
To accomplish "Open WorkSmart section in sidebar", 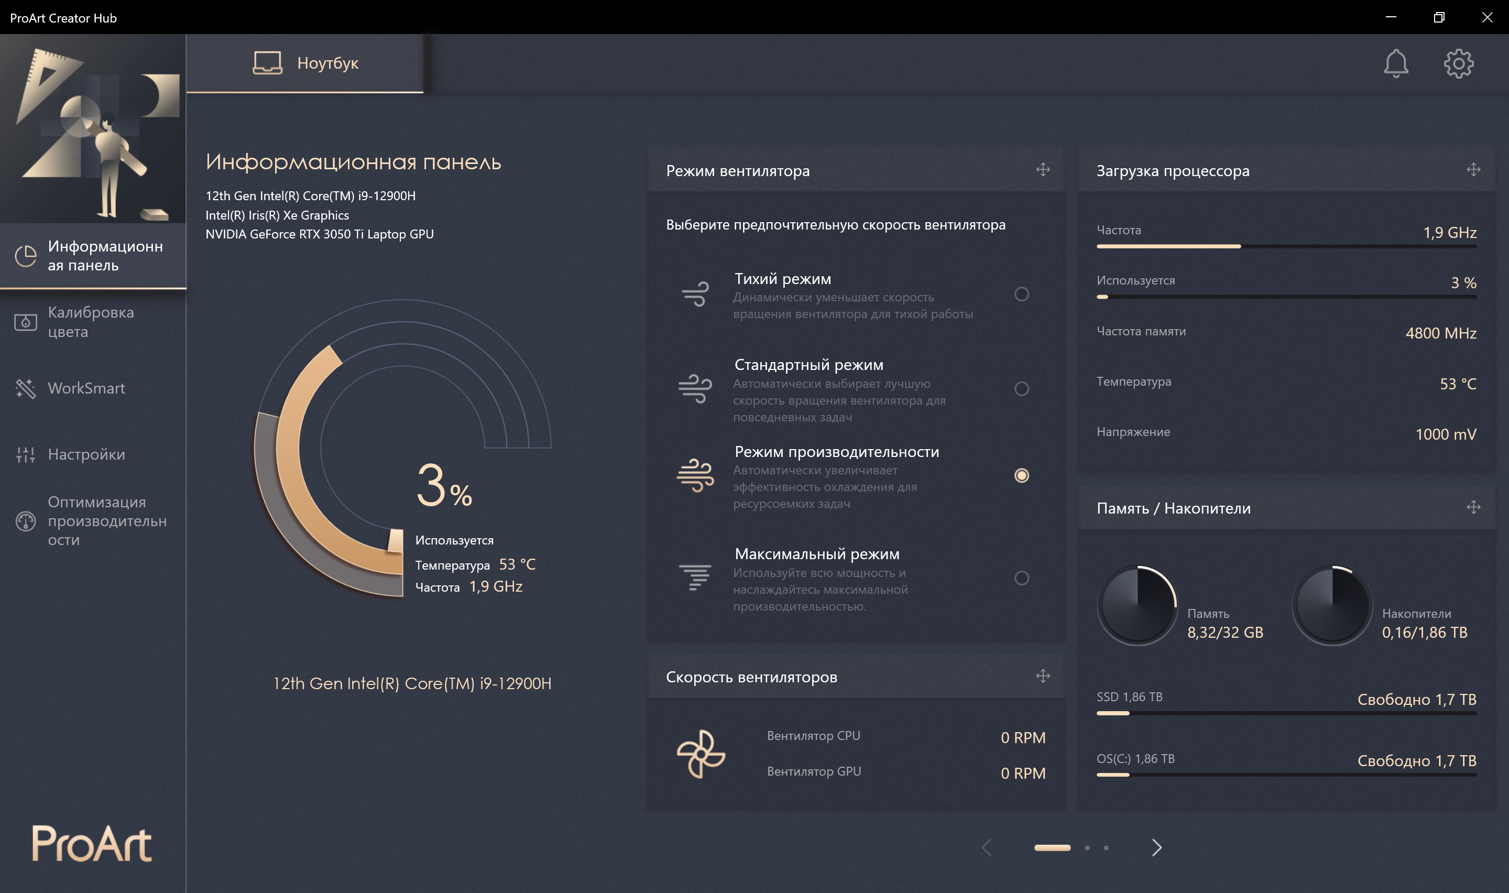I will (86, 388).
